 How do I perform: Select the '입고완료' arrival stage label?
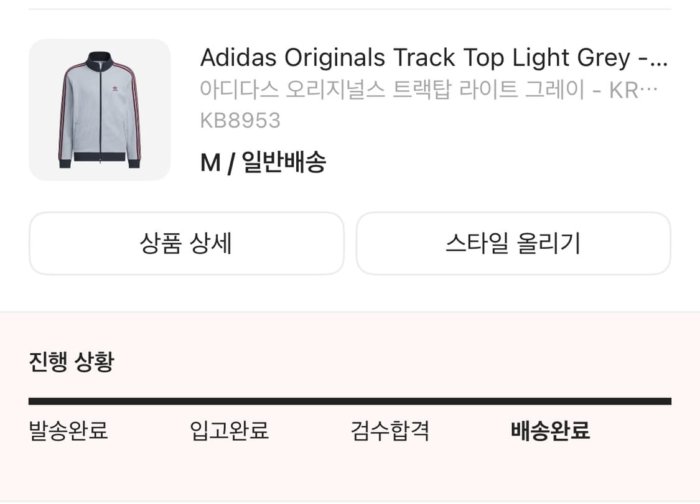pos(228,430)
